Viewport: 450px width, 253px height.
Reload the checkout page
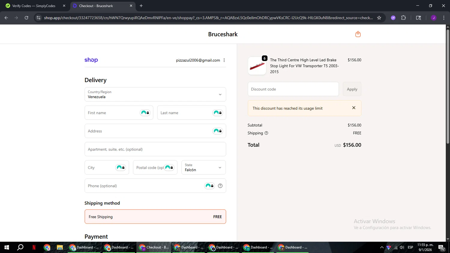(x=26, y=18)
